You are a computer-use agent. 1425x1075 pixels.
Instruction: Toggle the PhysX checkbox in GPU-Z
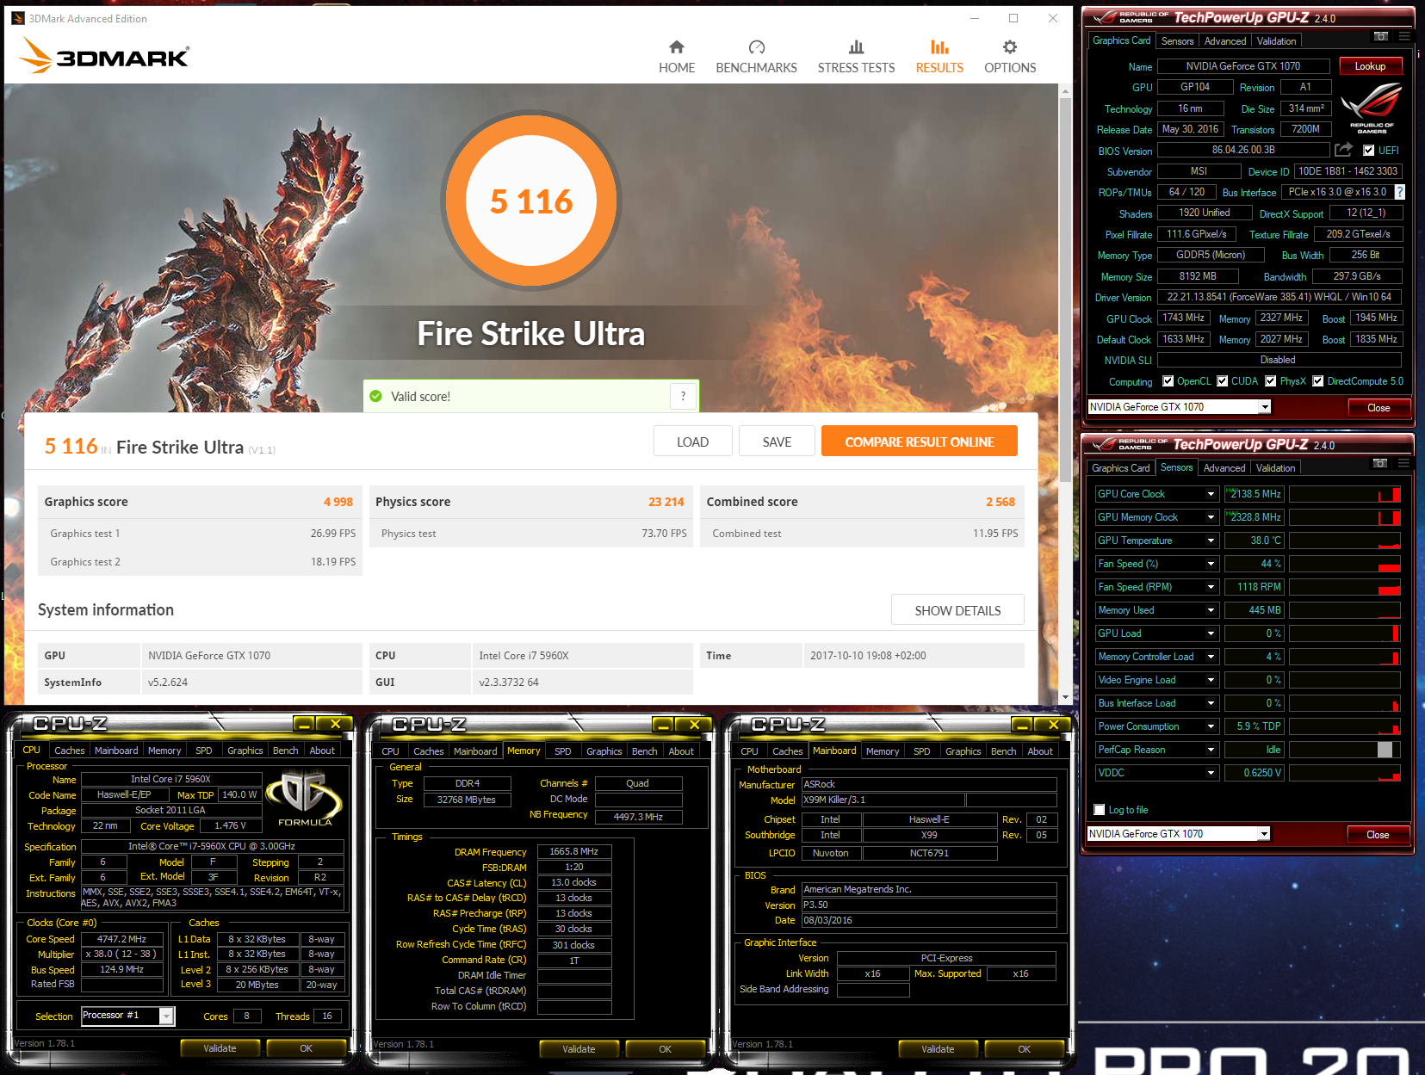pyautogui.click(x=1271, y=381)
